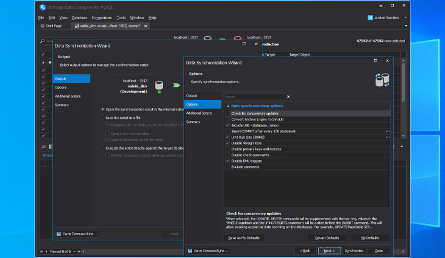Enable Exclude comments option
Viewport: 445px width, 258px height.
click(x=228, y=167)
